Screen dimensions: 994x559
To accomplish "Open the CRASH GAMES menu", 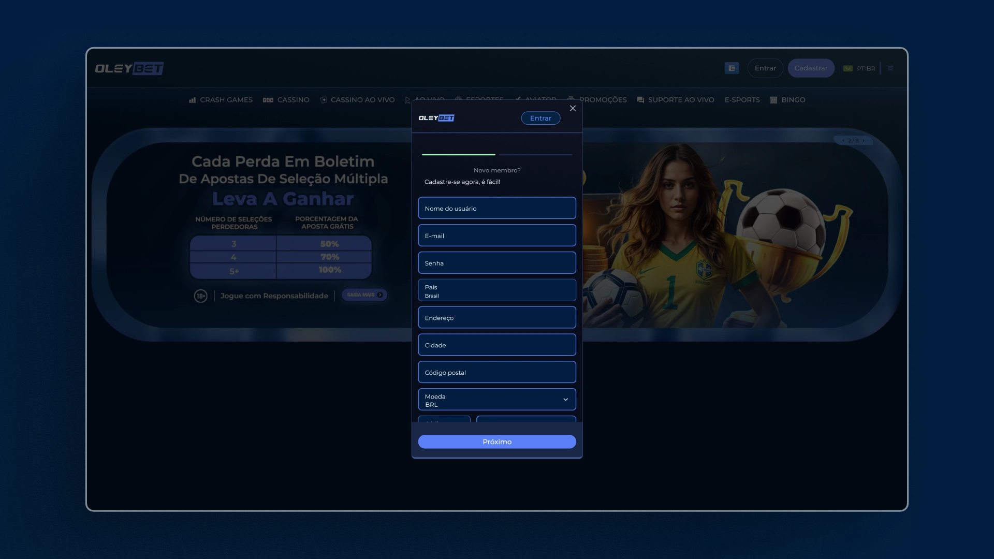I will [221, 100].
